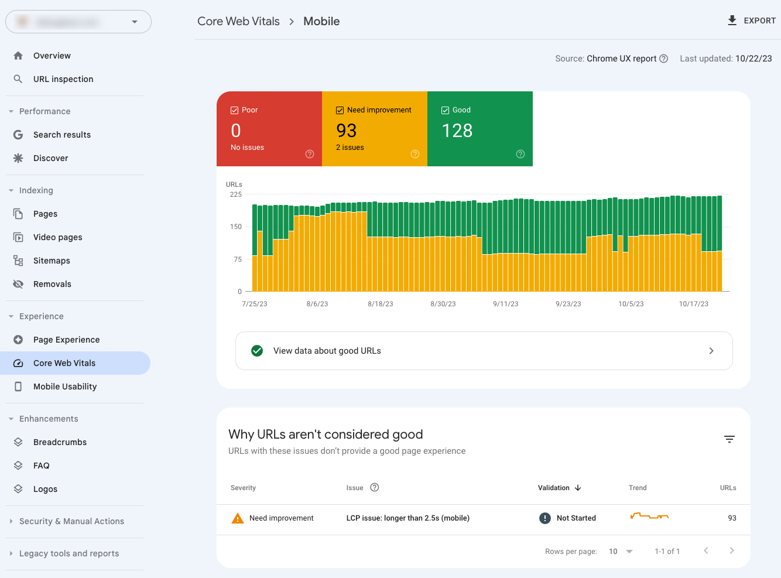The height and width of the screenshot is (578, 781).
Task: Click the Google G Search results icon
Action: tap(18, 135)
